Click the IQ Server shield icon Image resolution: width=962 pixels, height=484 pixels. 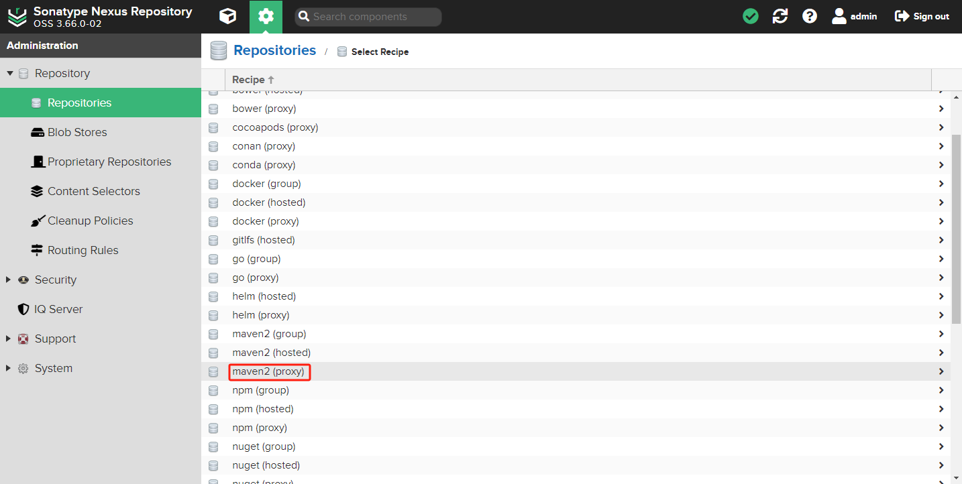[23, 309]
